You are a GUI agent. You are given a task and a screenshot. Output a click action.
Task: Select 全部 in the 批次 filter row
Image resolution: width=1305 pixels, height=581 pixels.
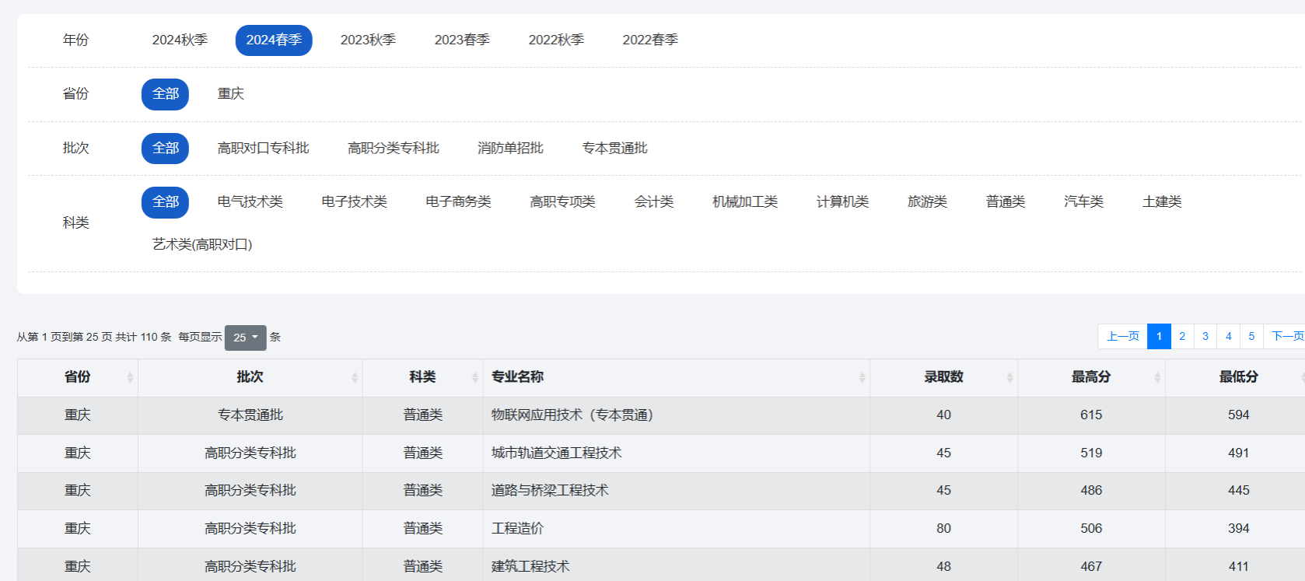coord(165,148)
